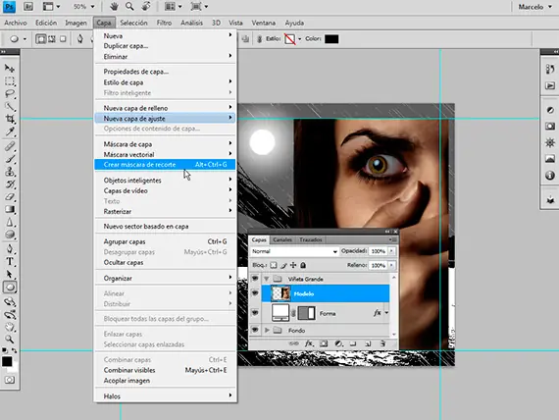This screenshot has height=420, width=559.
Task: Hide the Modelo layer visibility eye
Action: pyautogui.click(x=255, y=293)
